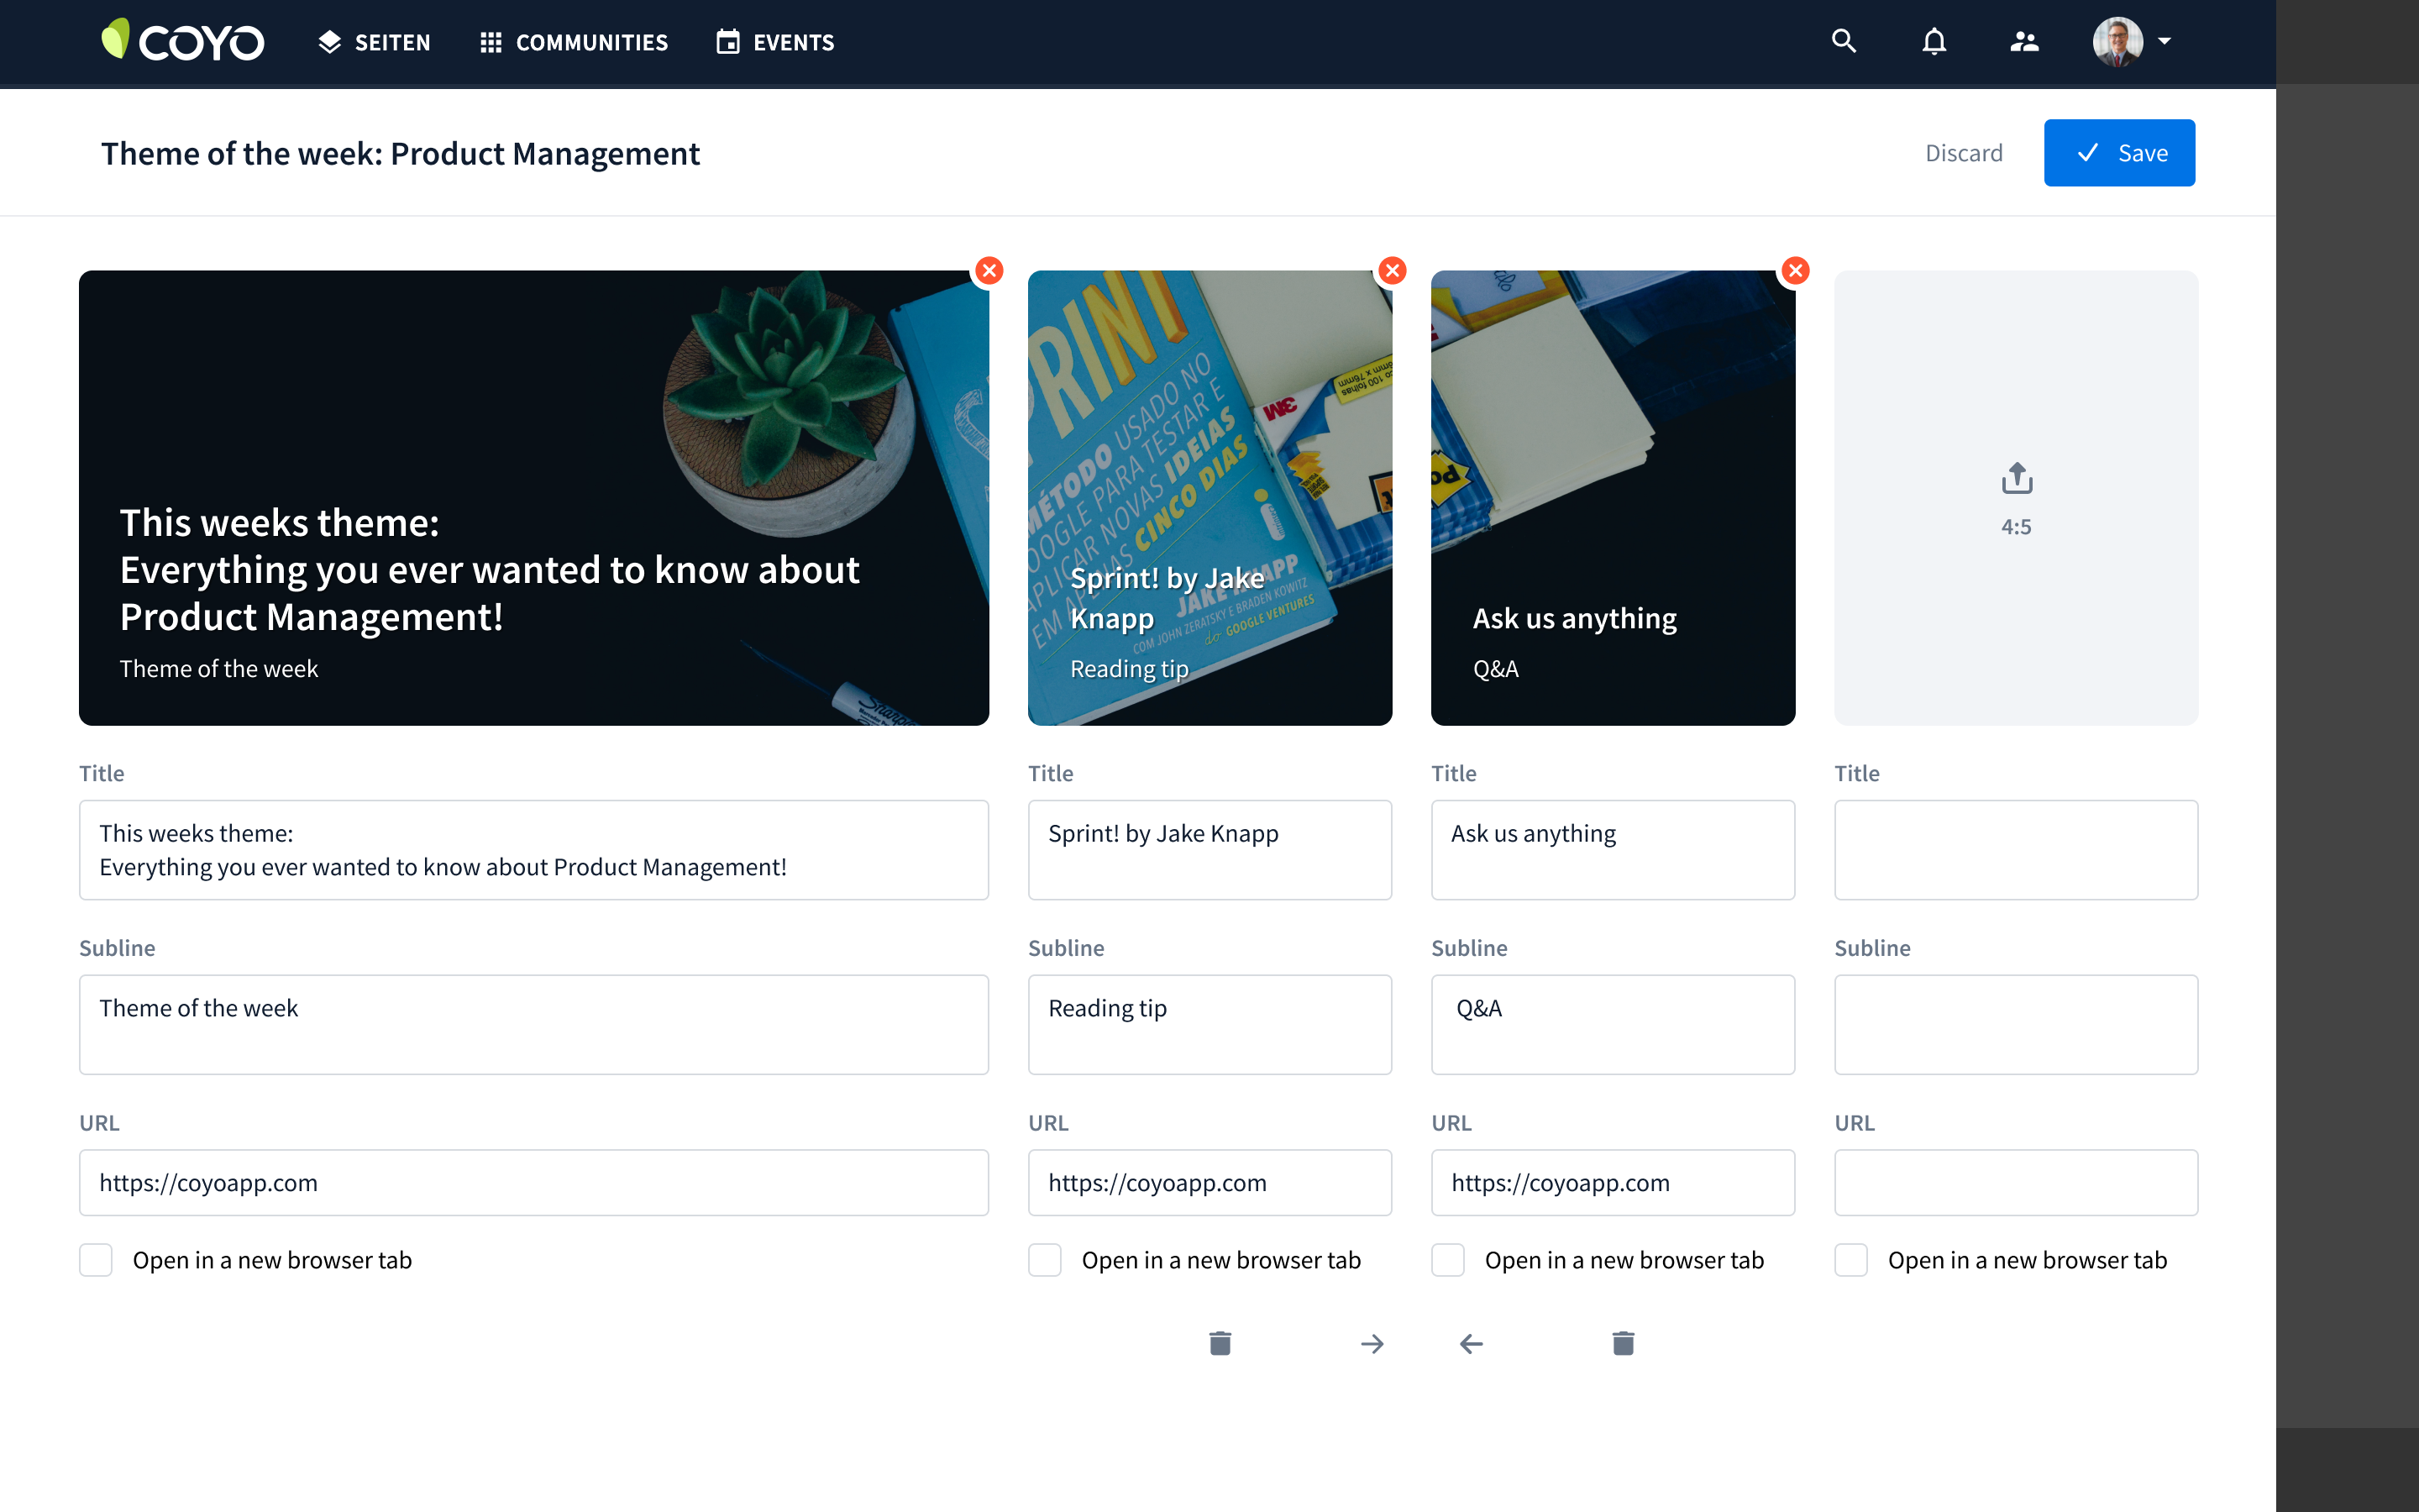Expand the user profile dropdown arrow

tap(2165, 41)
